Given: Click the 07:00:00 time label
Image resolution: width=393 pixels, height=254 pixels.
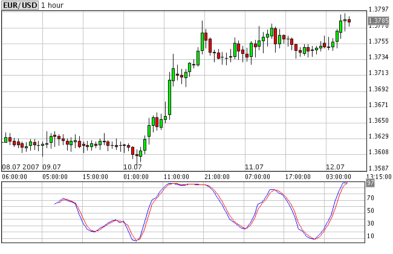Looking at the screenshot, I should point(258,177).
